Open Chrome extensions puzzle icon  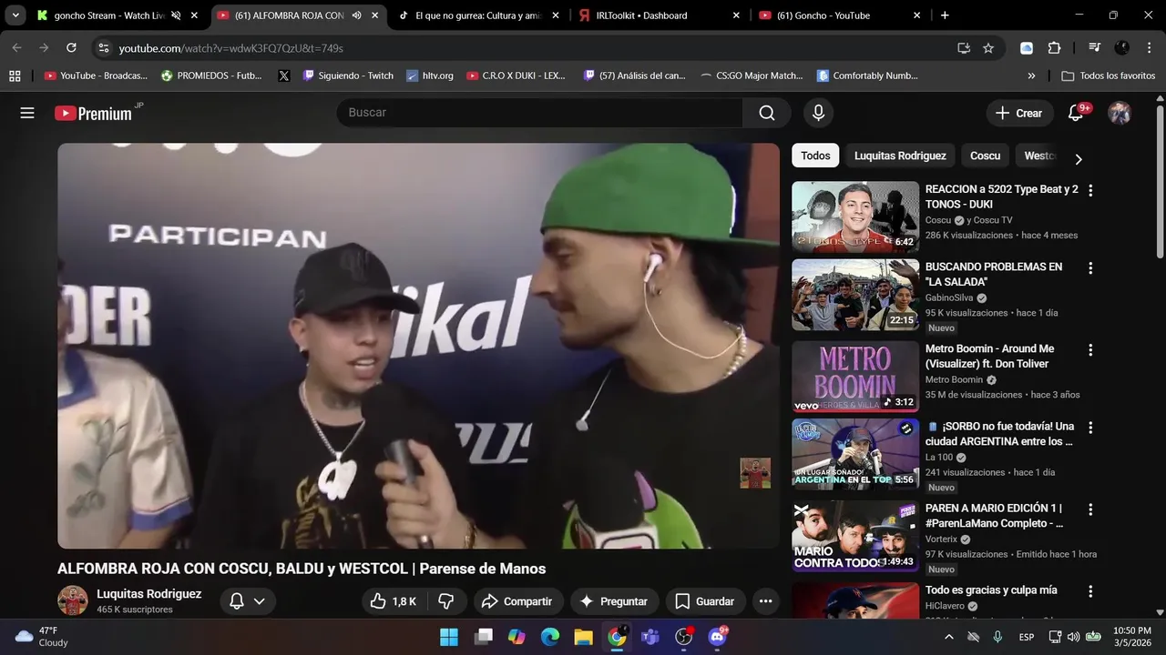[1054, 48]
